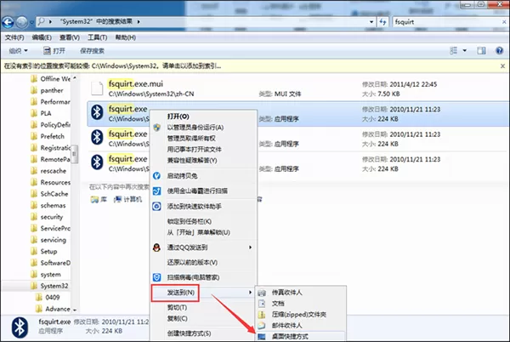Select the rescache folder in tree

pyautogui.click(x=48, y=171)
